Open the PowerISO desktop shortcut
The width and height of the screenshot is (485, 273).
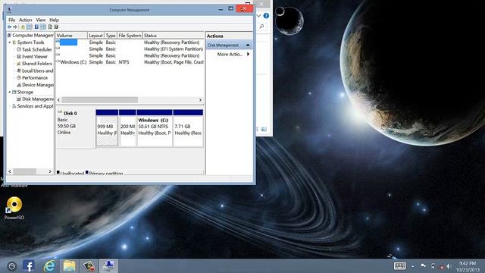[14, 209]
